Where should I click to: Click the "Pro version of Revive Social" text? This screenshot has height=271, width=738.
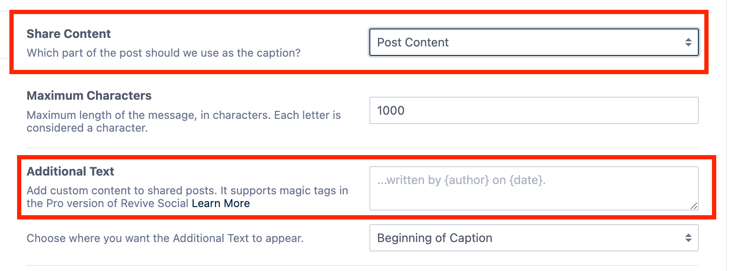[x=117, y=203]
